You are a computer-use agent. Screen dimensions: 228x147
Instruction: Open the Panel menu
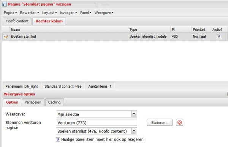pyautogui.click(x=85, y=13)
